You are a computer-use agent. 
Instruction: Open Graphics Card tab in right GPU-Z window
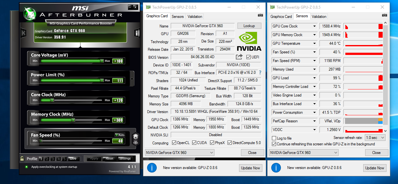(x=281, y=17)
